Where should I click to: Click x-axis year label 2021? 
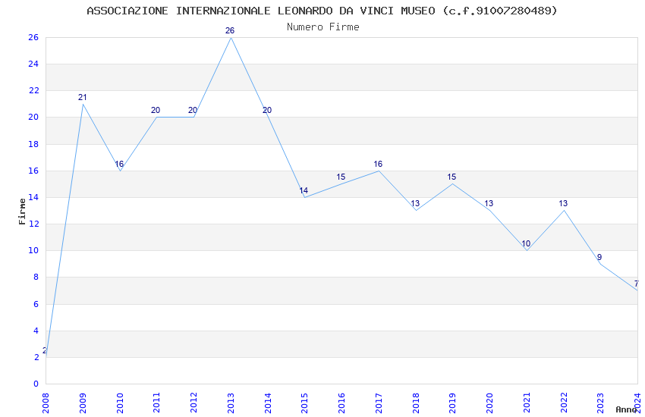(527, 403)
